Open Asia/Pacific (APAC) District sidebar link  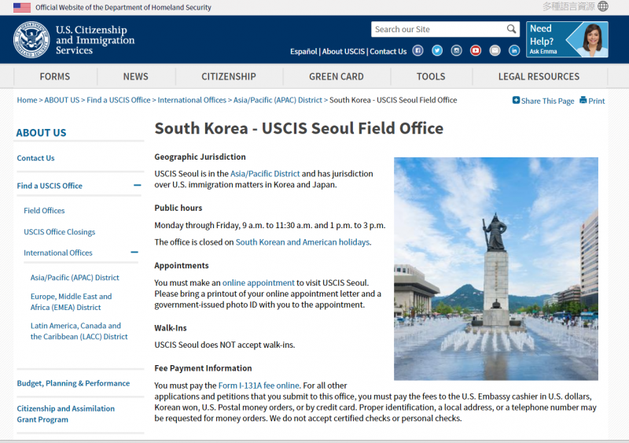pos(75,278)
